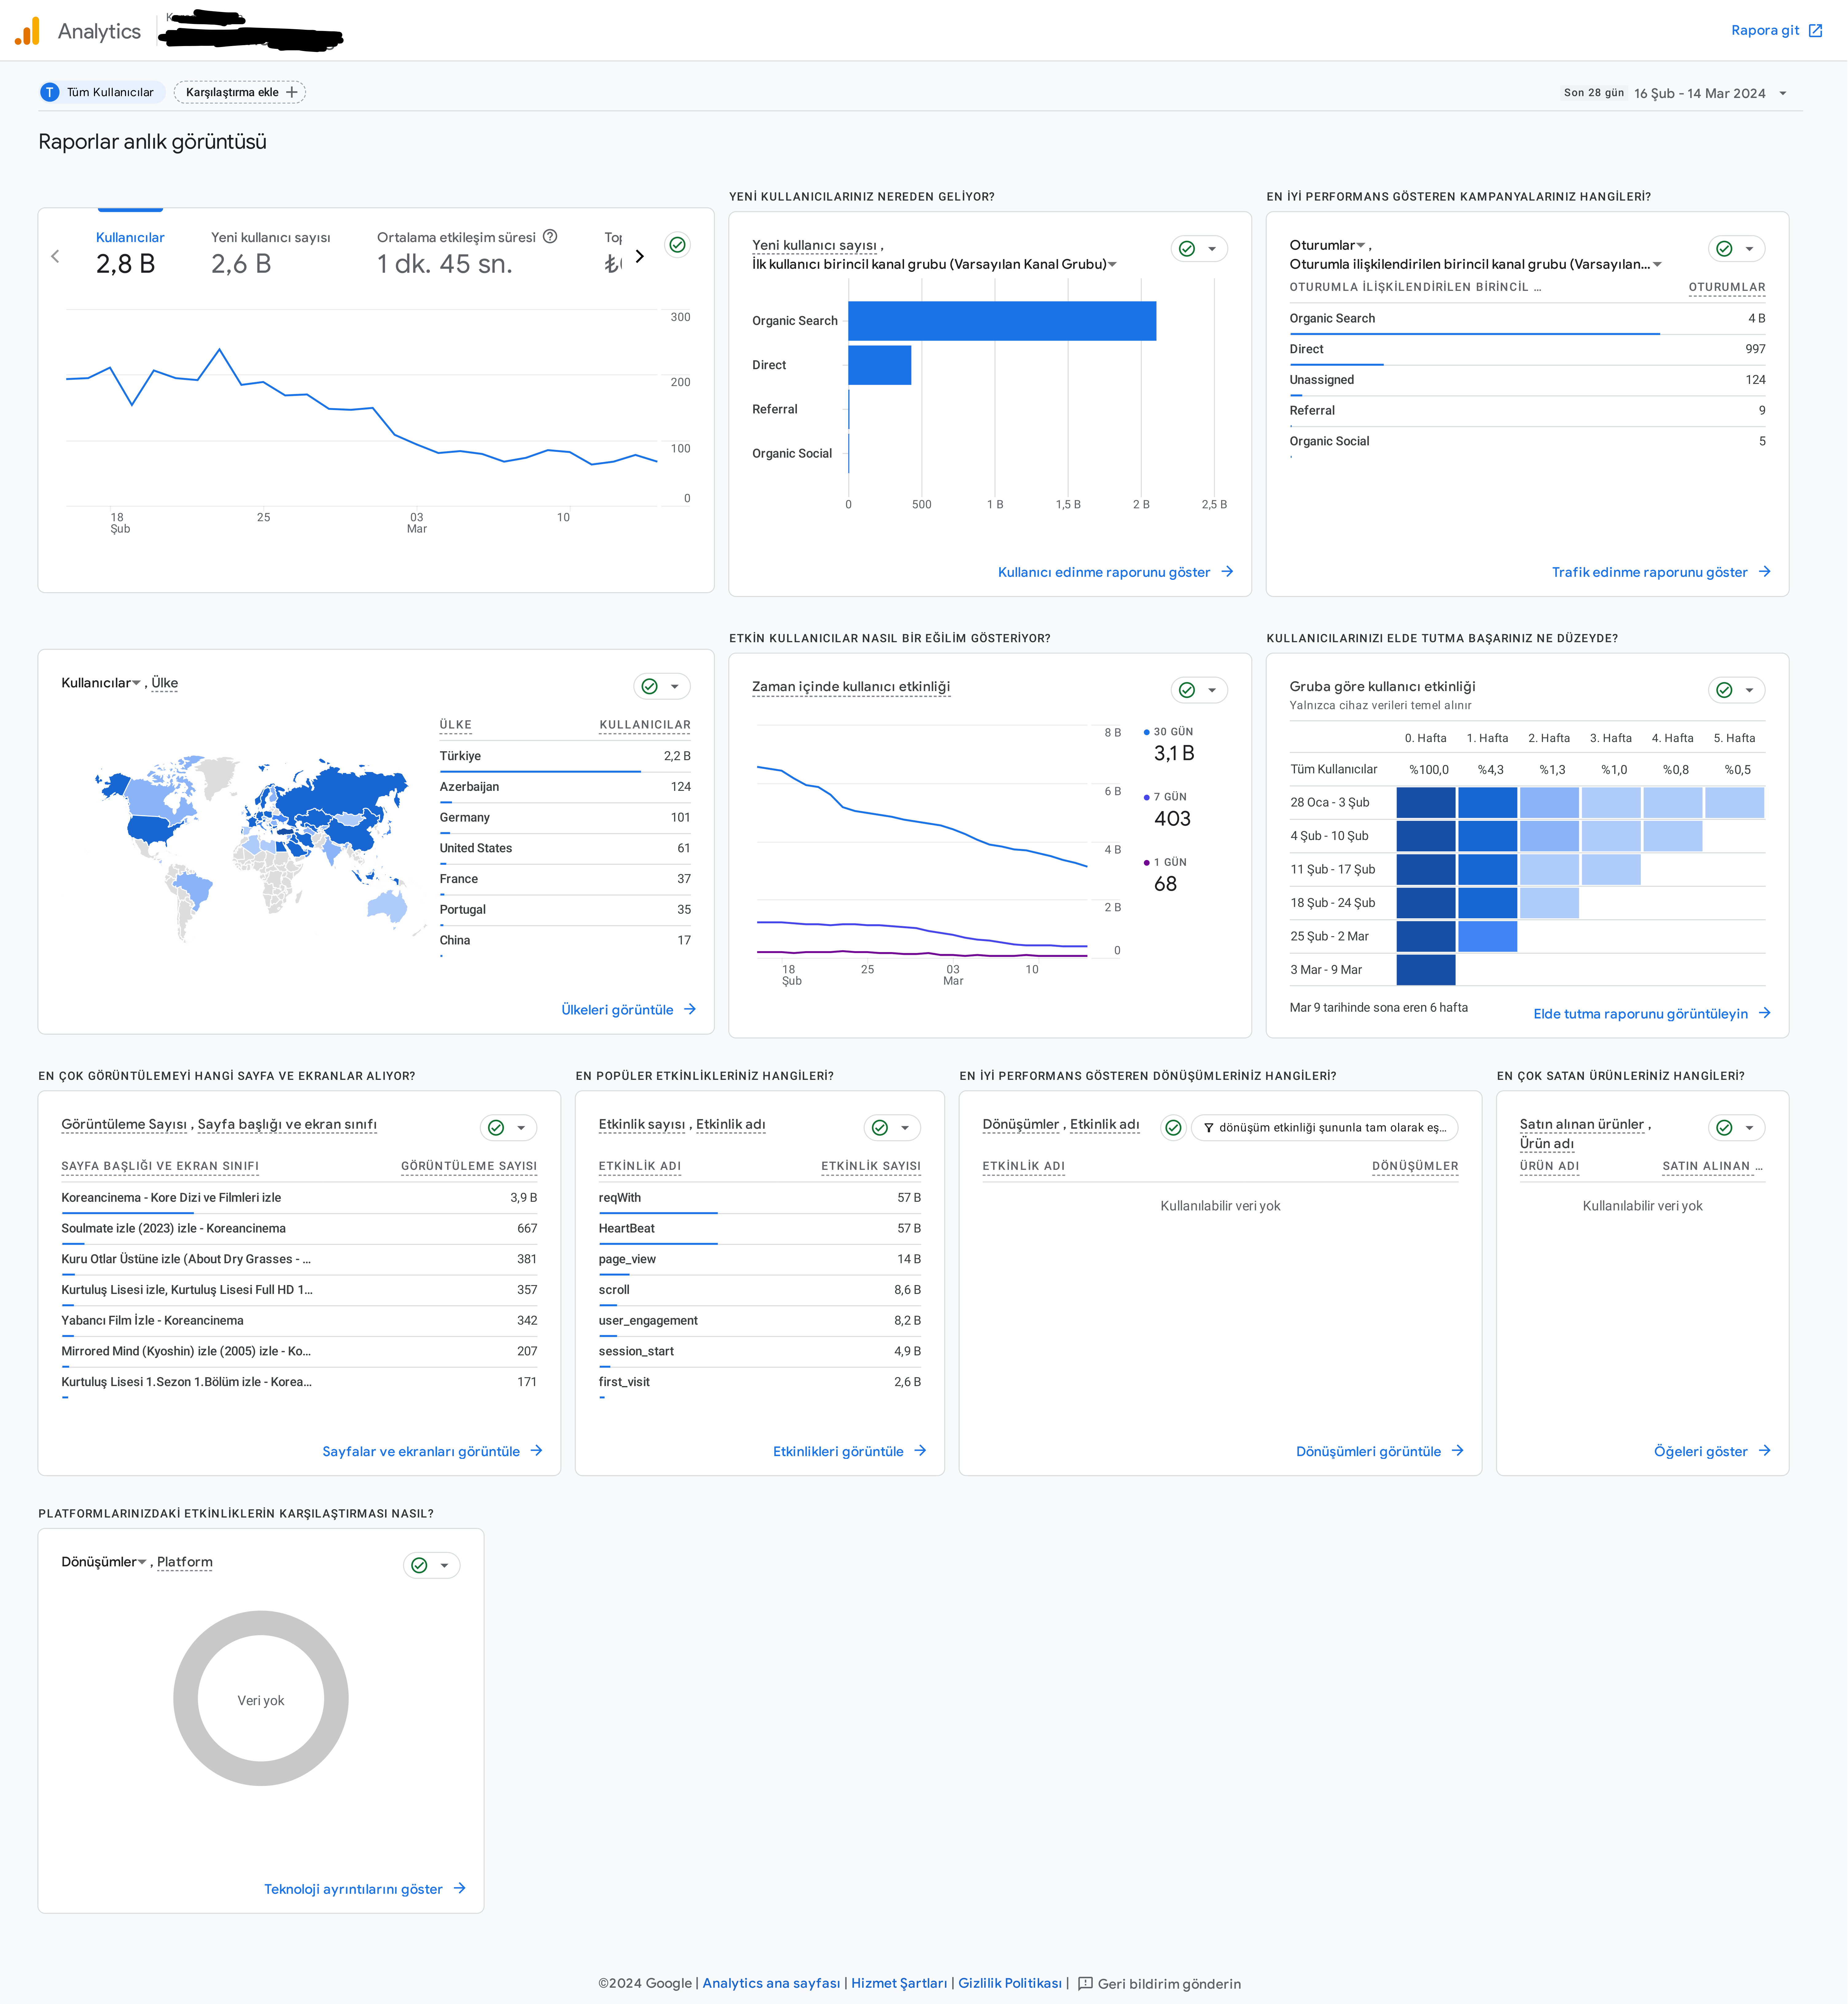Screen dimensions: 1848x2004
Task: Open the date range dropdown arrow
Action: click(x=1783, y=93)
